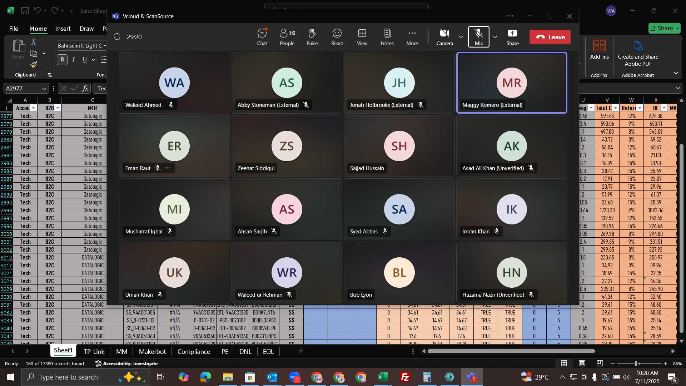
Task: Adjust the Excel zoom slider
Action: coord(636,363)
